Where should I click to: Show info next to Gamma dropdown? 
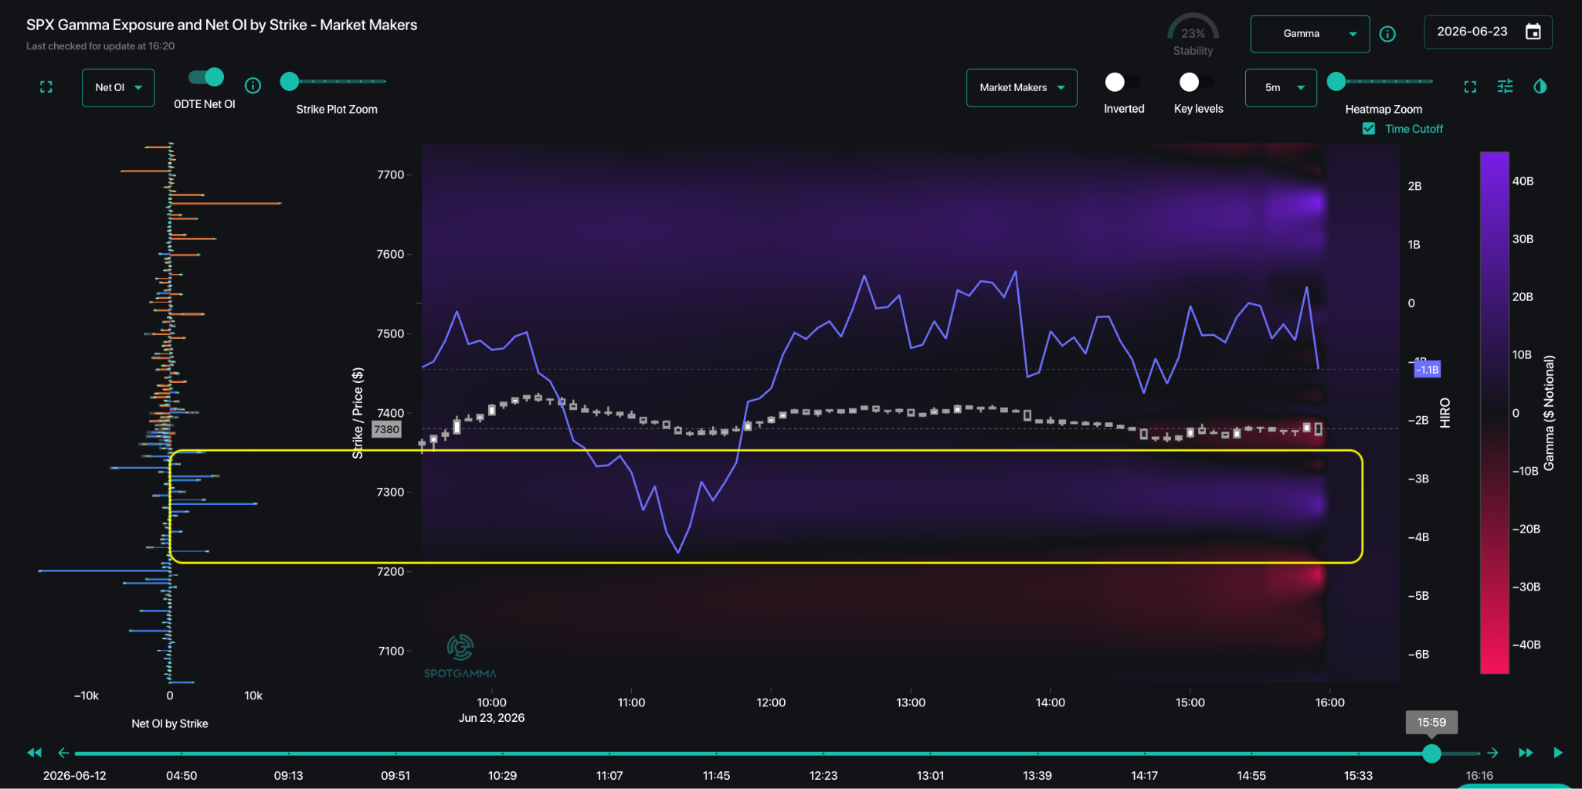[x=1387, y=34]
